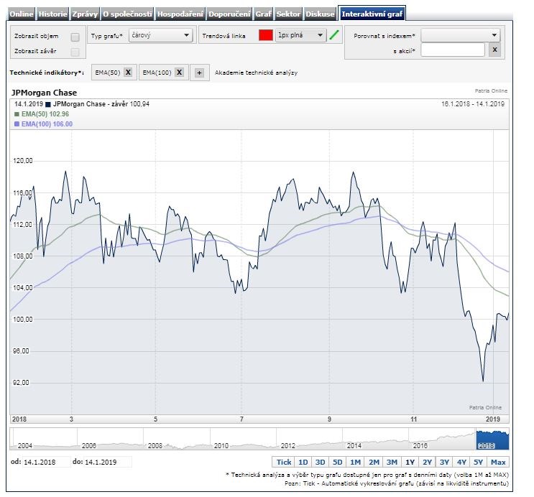The image size is (534, 497).
Task: Add a technical indicator with the plus button
Action: pyautogui.click(x=199, y=73)
